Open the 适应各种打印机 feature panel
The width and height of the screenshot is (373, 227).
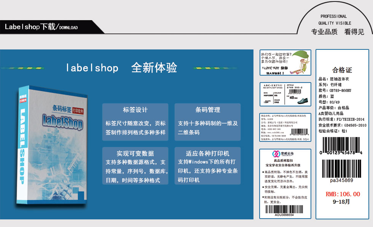(x=207, y=166)
